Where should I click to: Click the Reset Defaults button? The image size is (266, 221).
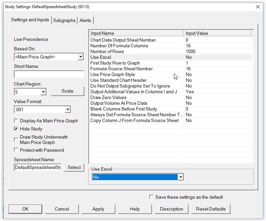[211, 209]
